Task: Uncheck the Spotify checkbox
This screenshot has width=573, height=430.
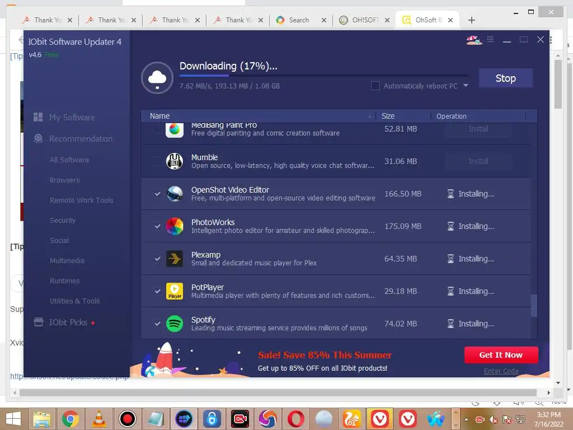Action: pos(157,324)
